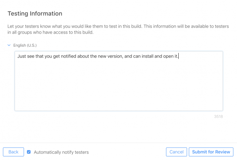This screenshot has height=160, width=237.
Task: Collapse the English (U.S.) chevron arrow
Action: click(x=9, y=46)
